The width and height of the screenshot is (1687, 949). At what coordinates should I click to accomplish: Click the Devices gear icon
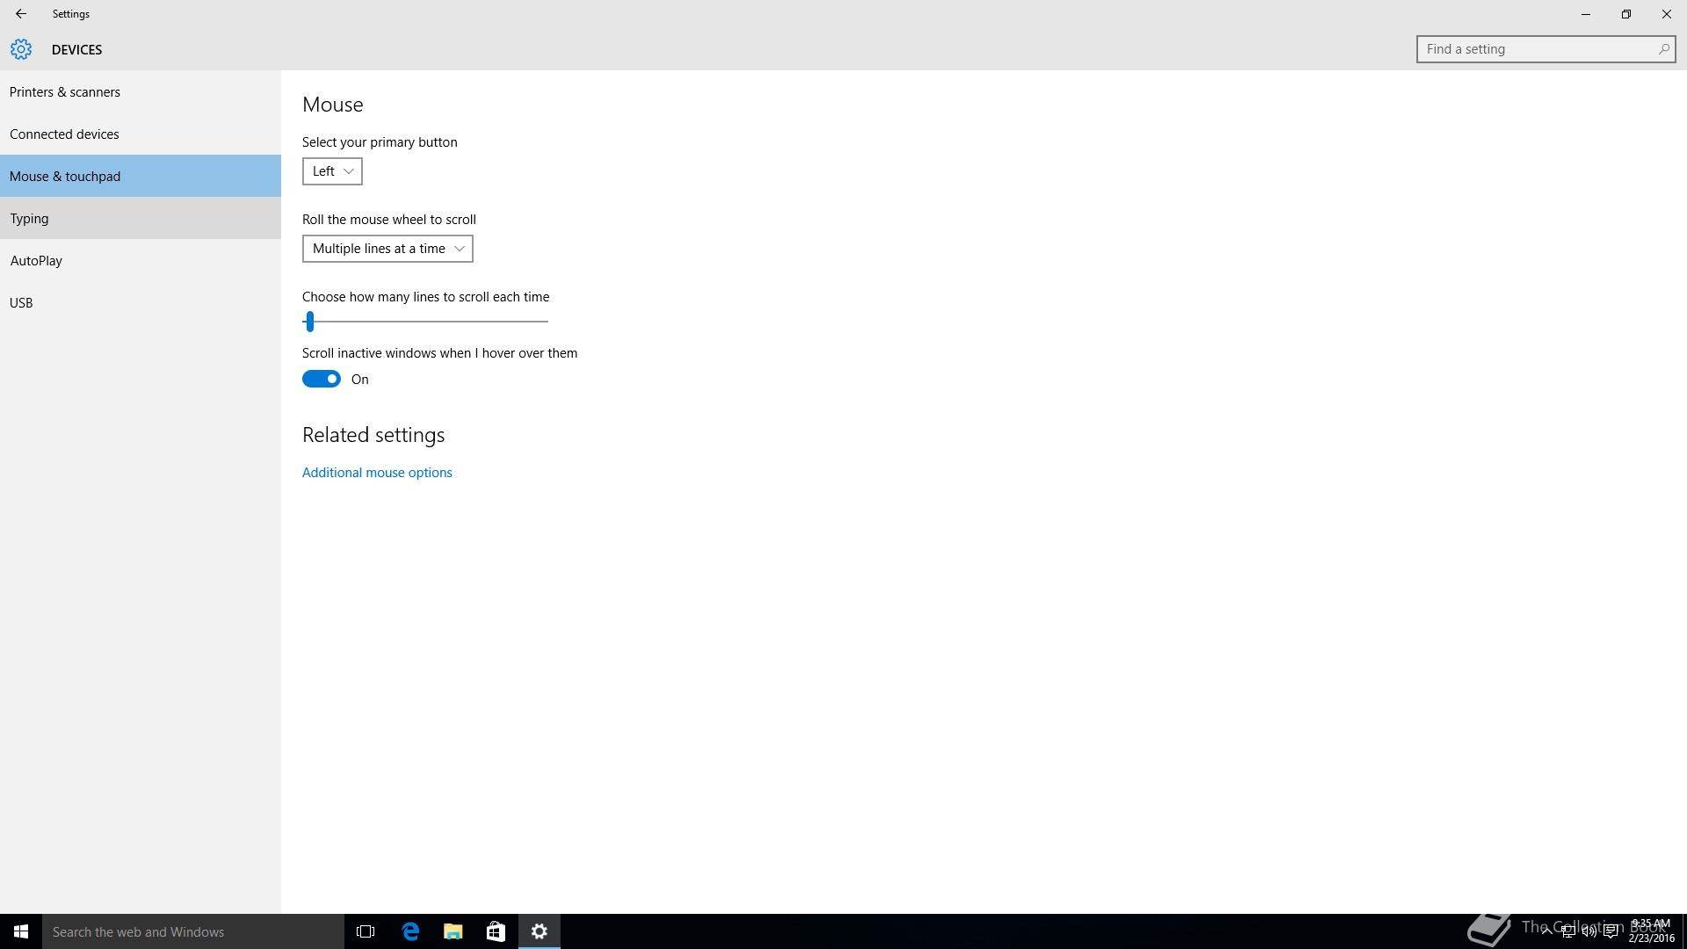(21, 49)
